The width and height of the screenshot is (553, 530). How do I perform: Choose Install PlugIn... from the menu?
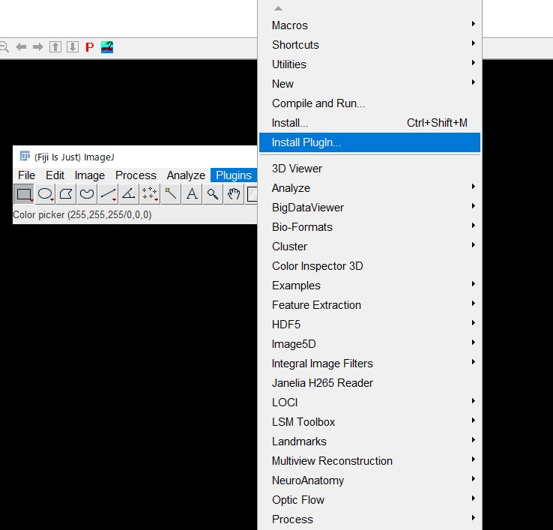coord(369,142)
